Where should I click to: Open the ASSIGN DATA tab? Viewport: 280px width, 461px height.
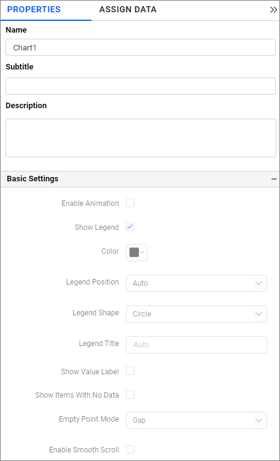pos(128,9)
